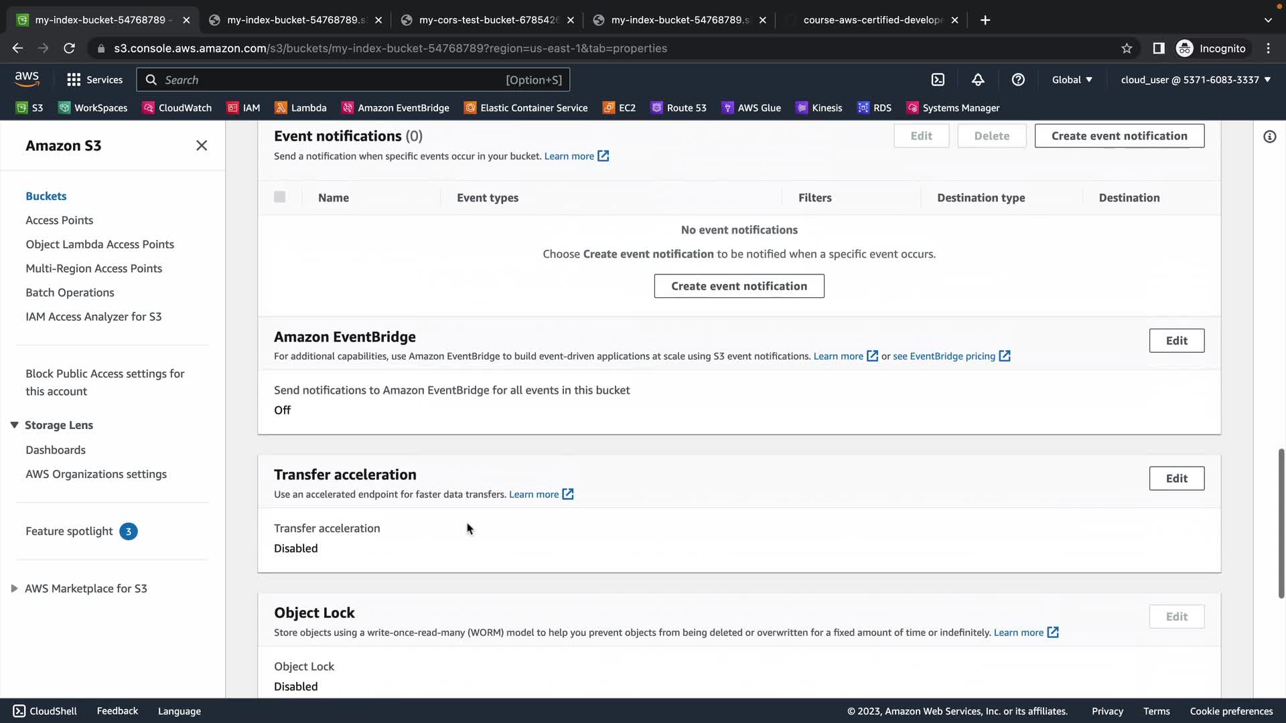Open the Services grid menu
The image size is (1286, 723).
(x=95, y=80)
